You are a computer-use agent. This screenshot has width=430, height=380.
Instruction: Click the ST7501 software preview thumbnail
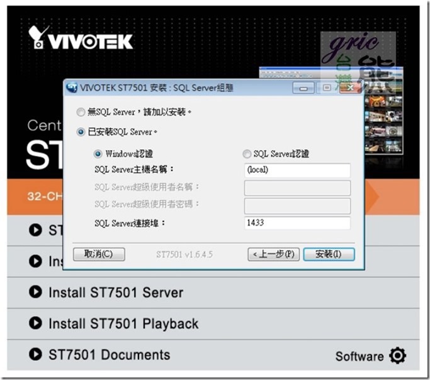tap(383, 124)
